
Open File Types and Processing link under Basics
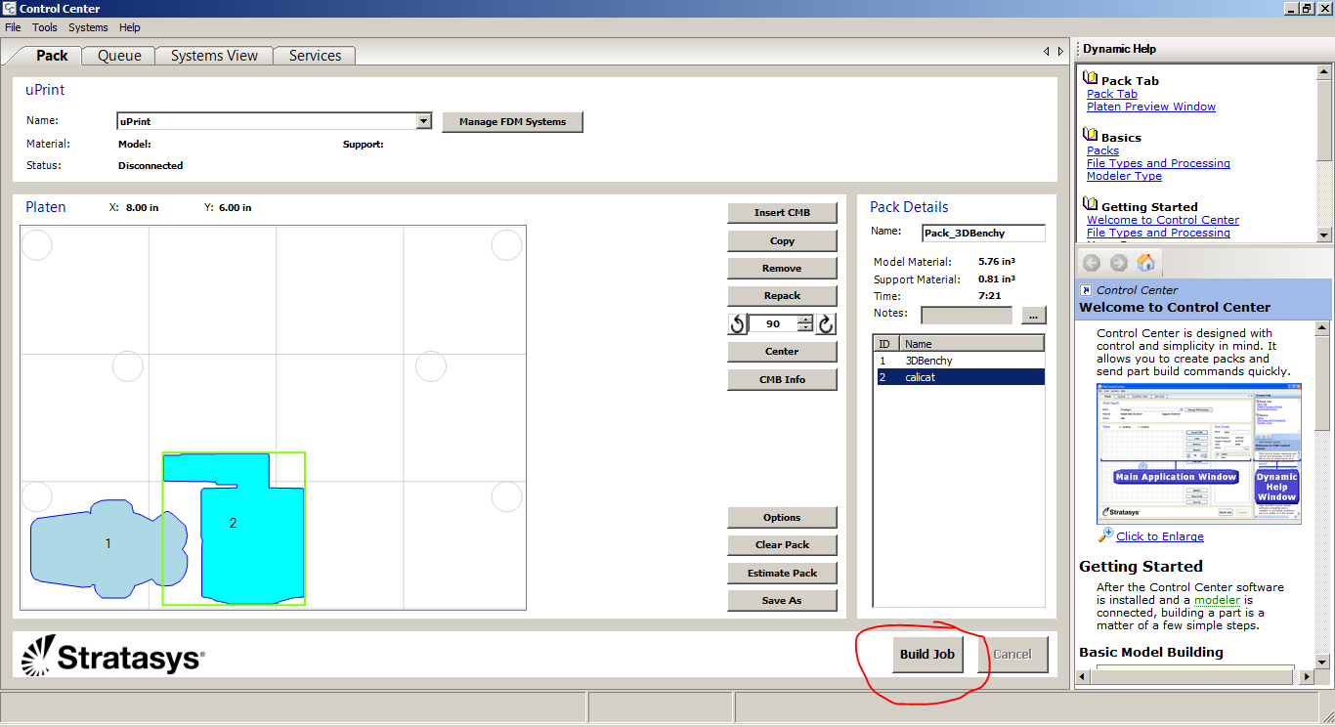click(1158, 163)
